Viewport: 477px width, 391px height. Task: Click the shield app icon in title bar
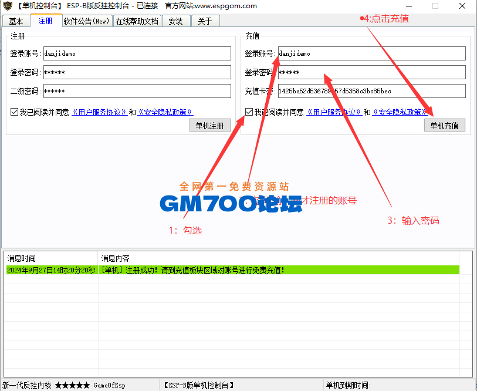point(8,6)
